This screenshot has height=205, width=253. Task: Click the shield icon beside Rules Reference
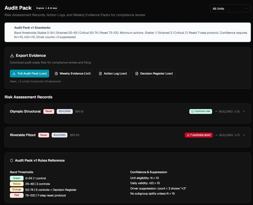point(11,161)
